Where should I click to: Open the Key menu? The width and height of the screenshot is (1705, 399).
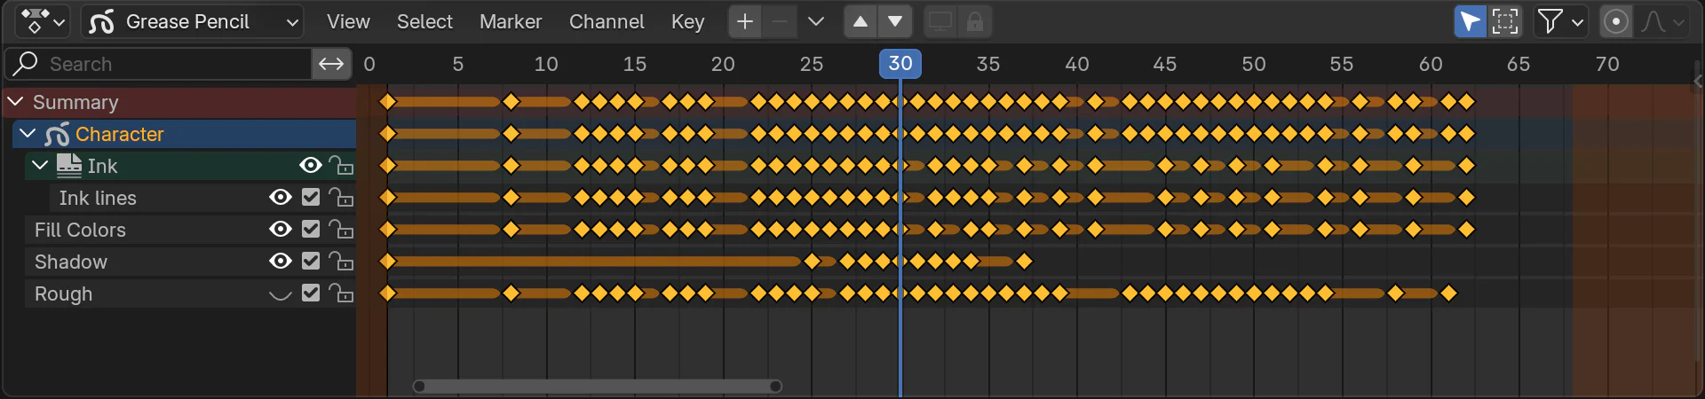pos(687,21)
